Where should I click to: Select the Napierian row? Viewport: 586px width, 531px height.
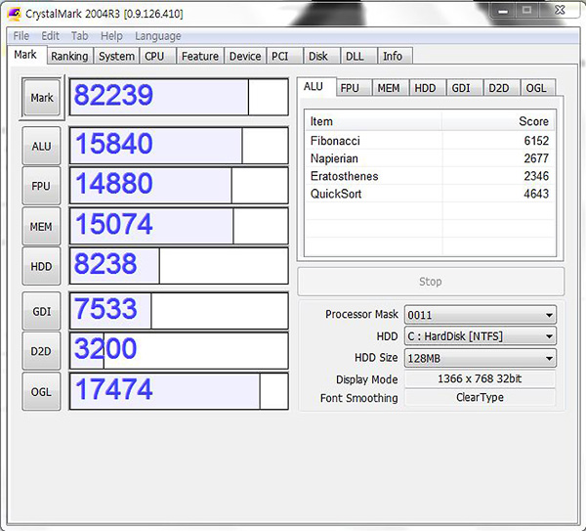point(430,158)
